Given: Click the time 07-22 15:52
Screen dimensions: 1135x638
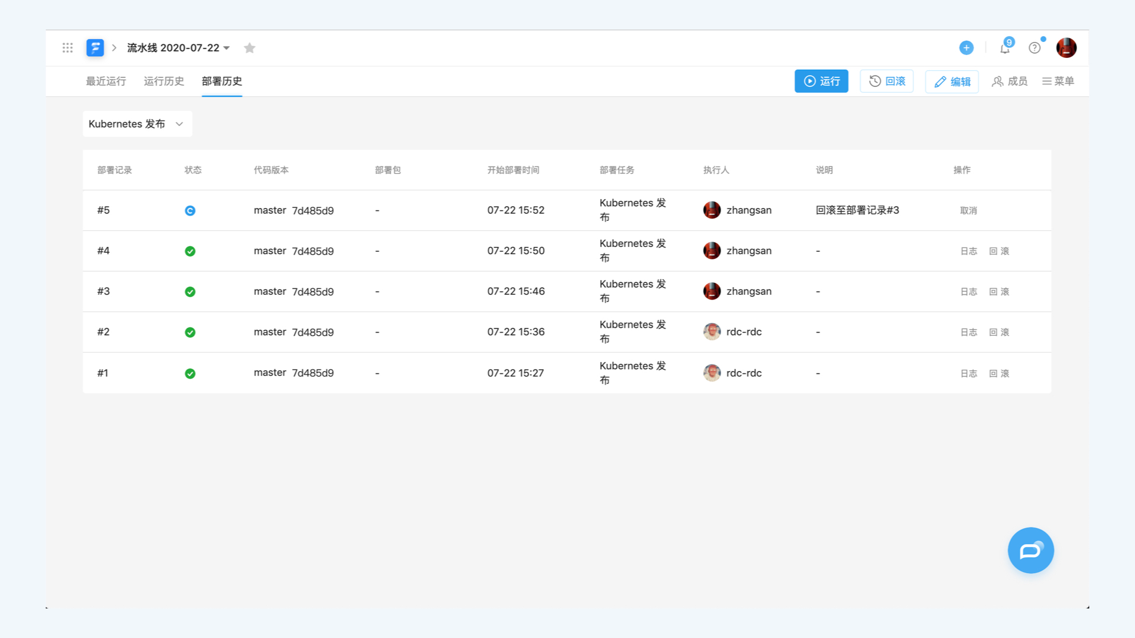Looking at the screenshot, I should tap(515, 210).
